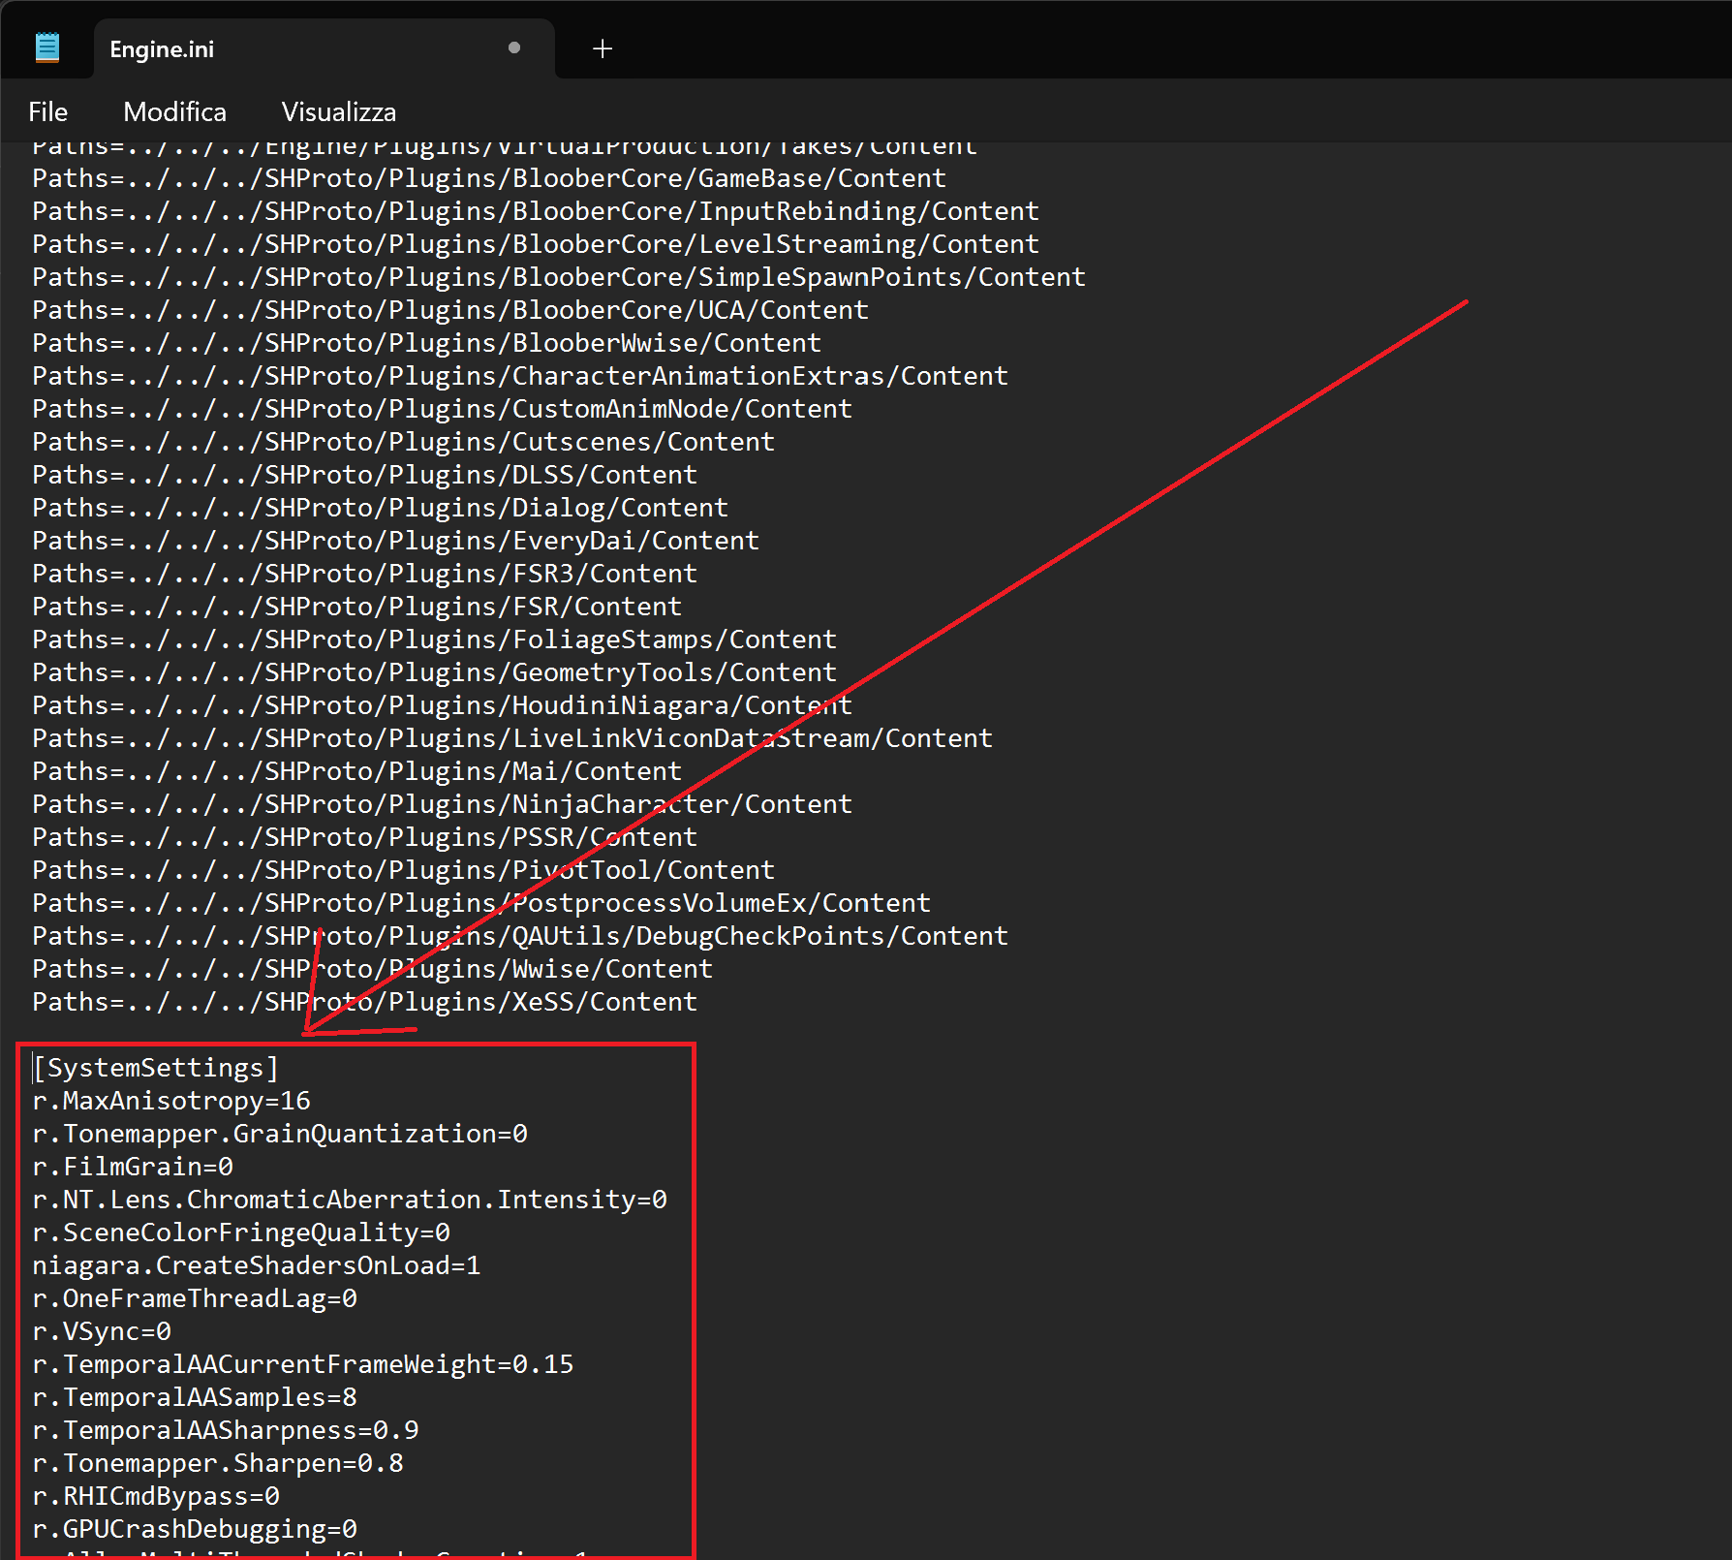Click the CustomAnimNode/Content line
This screenshot has width=1732, height=1560.
[443, 409]
